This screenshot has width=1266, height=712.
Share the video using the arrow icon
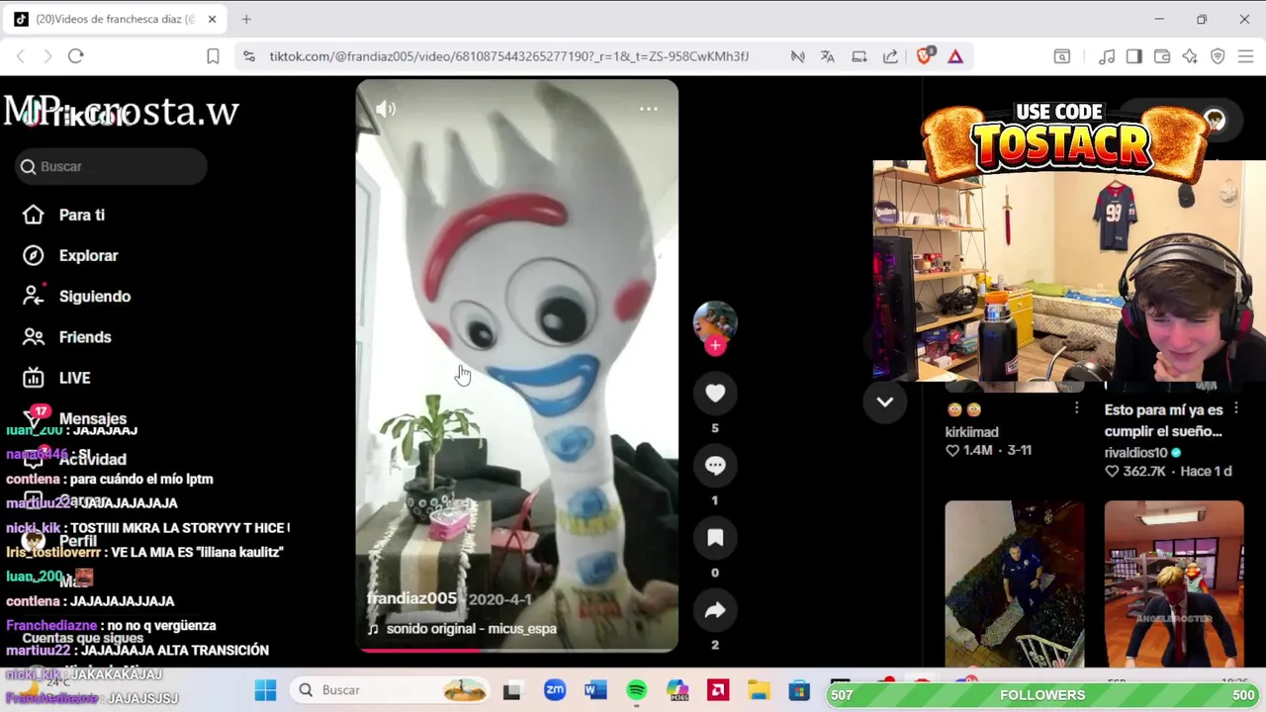[x=715, y=611]
